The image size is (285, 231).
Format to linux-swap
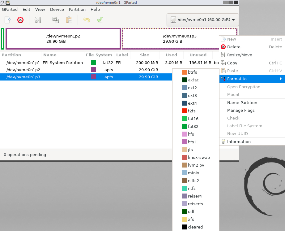(x=196, y=157)
